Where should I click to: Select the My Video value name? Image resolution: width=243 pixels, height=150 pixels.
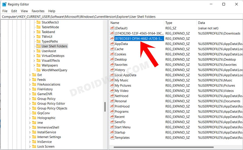click(x=122, y=91)
